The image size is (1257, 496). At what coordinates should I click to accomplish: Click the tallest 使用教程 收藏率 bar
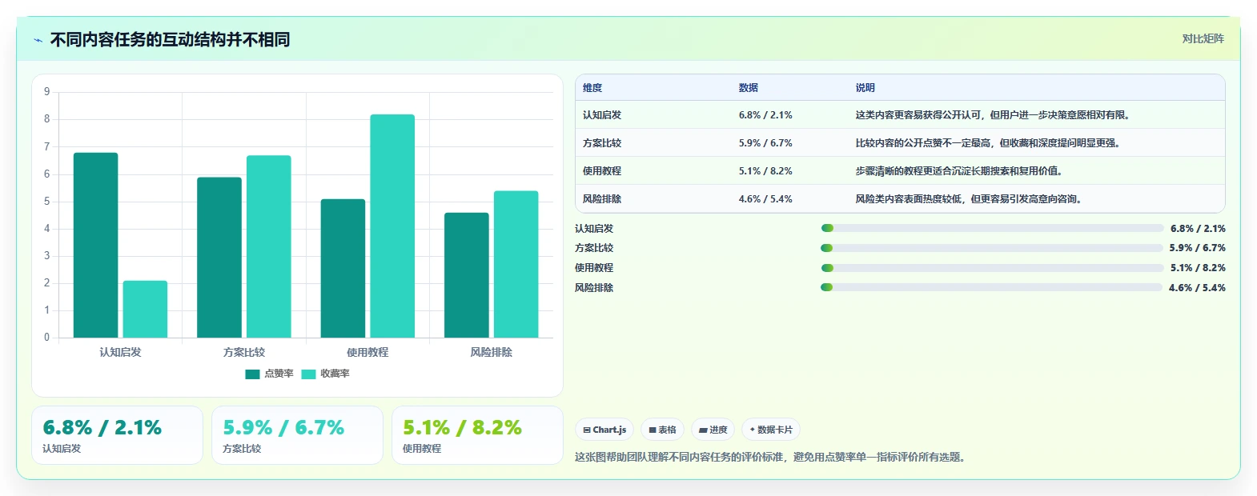pyautogui.click(x=392, y=226)
